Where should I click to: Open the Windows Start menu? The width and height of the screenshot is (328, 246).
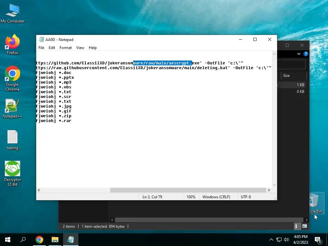(x=8, y=240)
